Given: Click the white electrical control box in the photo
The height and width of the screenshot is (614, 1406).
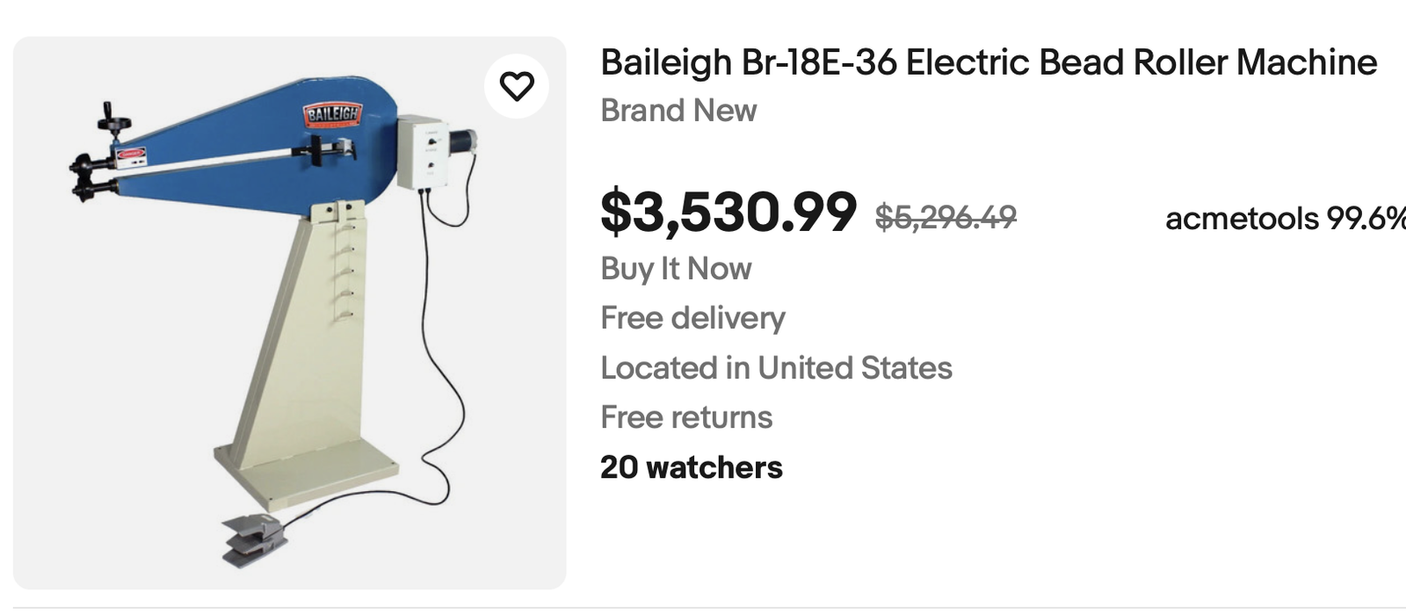Looking at the screenshot, I should coord(422,153).
